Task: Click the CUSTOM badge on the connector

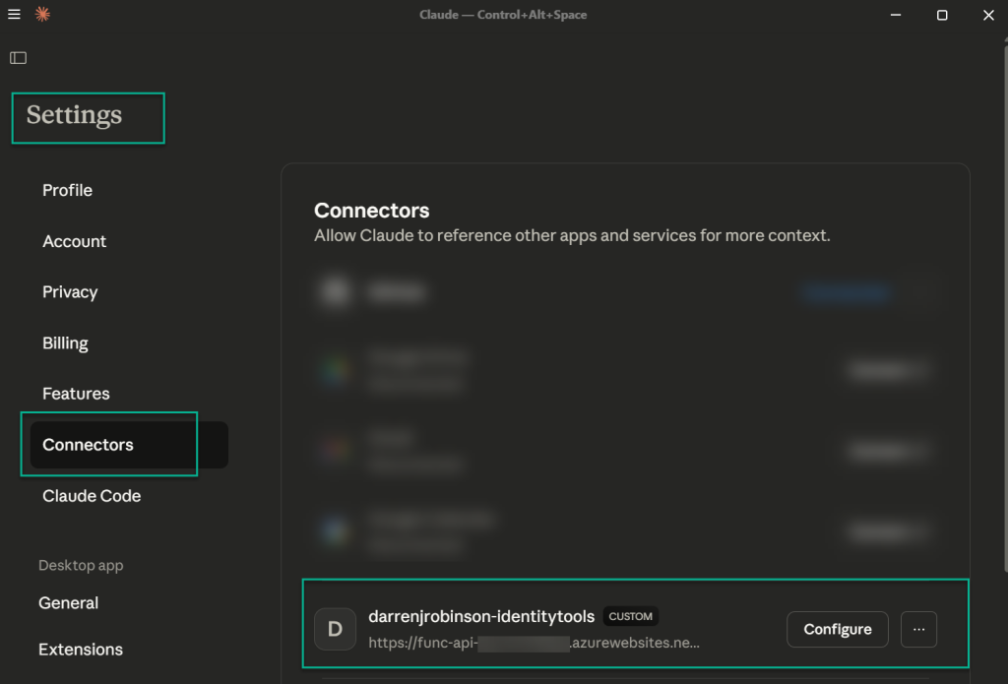Action: pyautogui.click(x=630, y=617)
